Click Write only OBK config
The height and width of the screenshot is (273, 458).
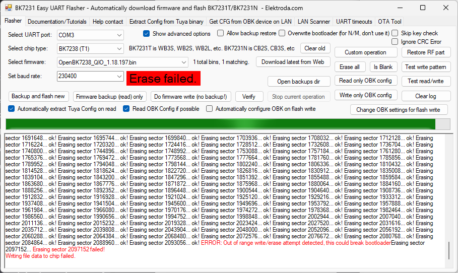click(365, 95)
